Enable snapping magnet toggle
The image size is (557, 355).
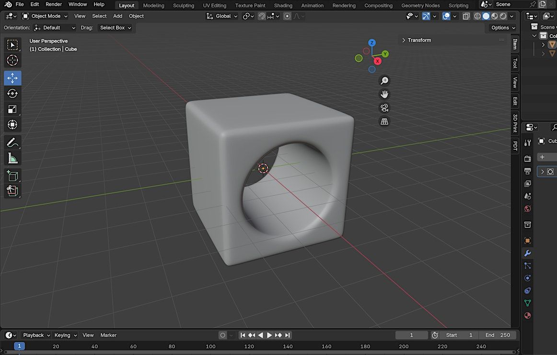[x=262, y=16]
